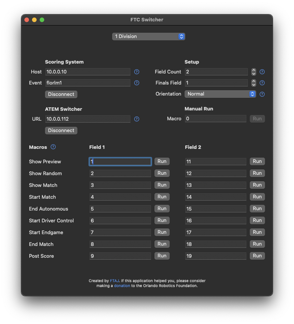The height and width of the screenshot is (324, 294).
Task: Focus Start Driver Control Field 2 field
Action: [215, 220]
